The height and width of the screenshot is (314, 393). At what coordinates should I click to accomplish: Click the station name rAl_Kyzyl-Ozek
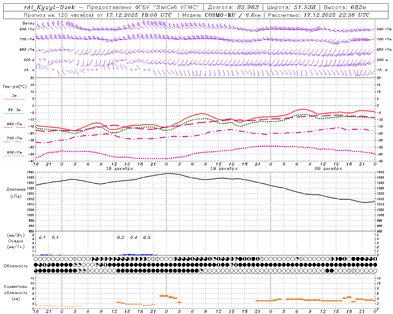[x=49, y=8]
